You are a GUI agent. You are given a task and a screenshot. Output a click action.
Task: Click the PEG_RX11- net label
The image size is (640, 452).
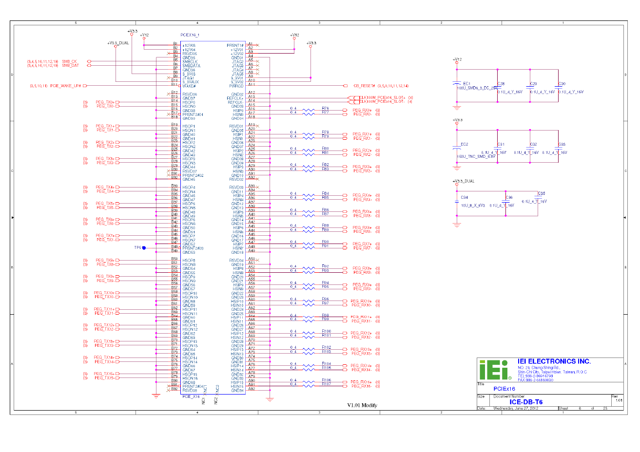pos(361,321)
